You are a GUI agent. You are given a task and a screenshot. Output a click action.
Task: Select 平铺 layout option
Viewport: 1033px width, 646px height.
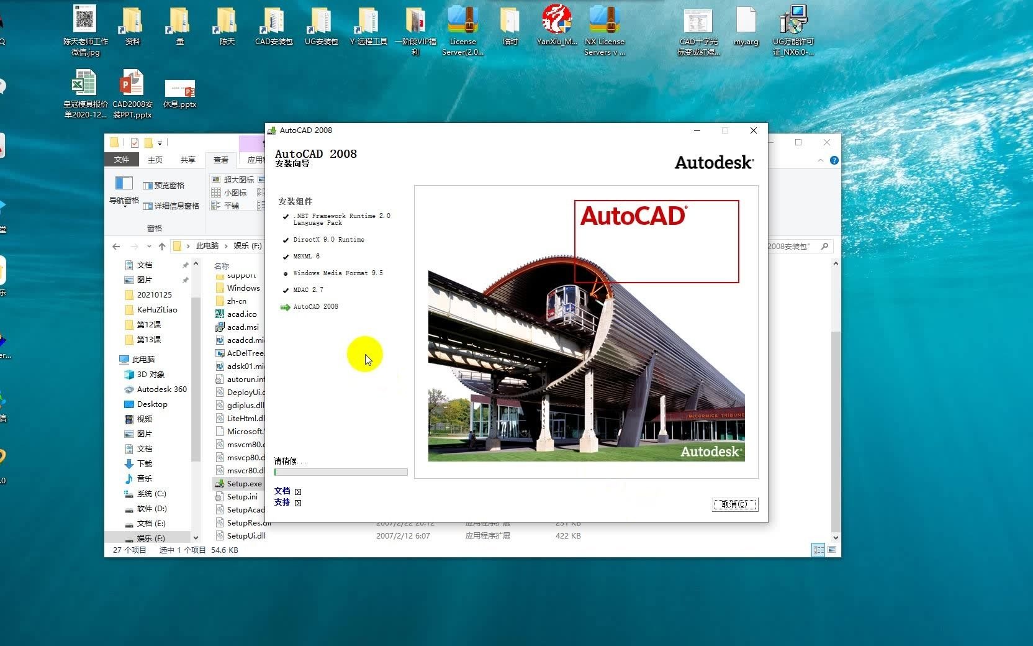coord(225,206)
